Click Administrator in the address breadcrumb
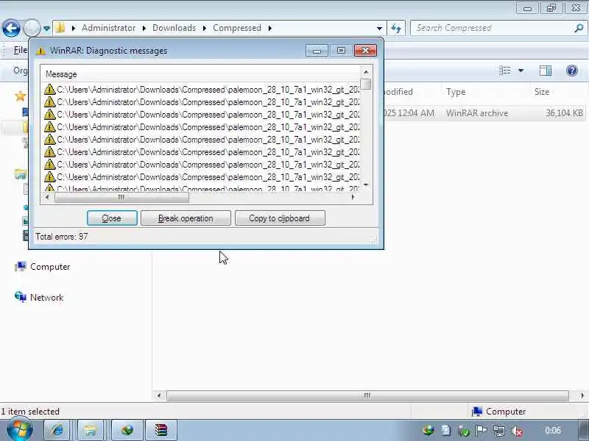This screenshot has height=441, width=589. pyautogui.click(x=108, y=28)
